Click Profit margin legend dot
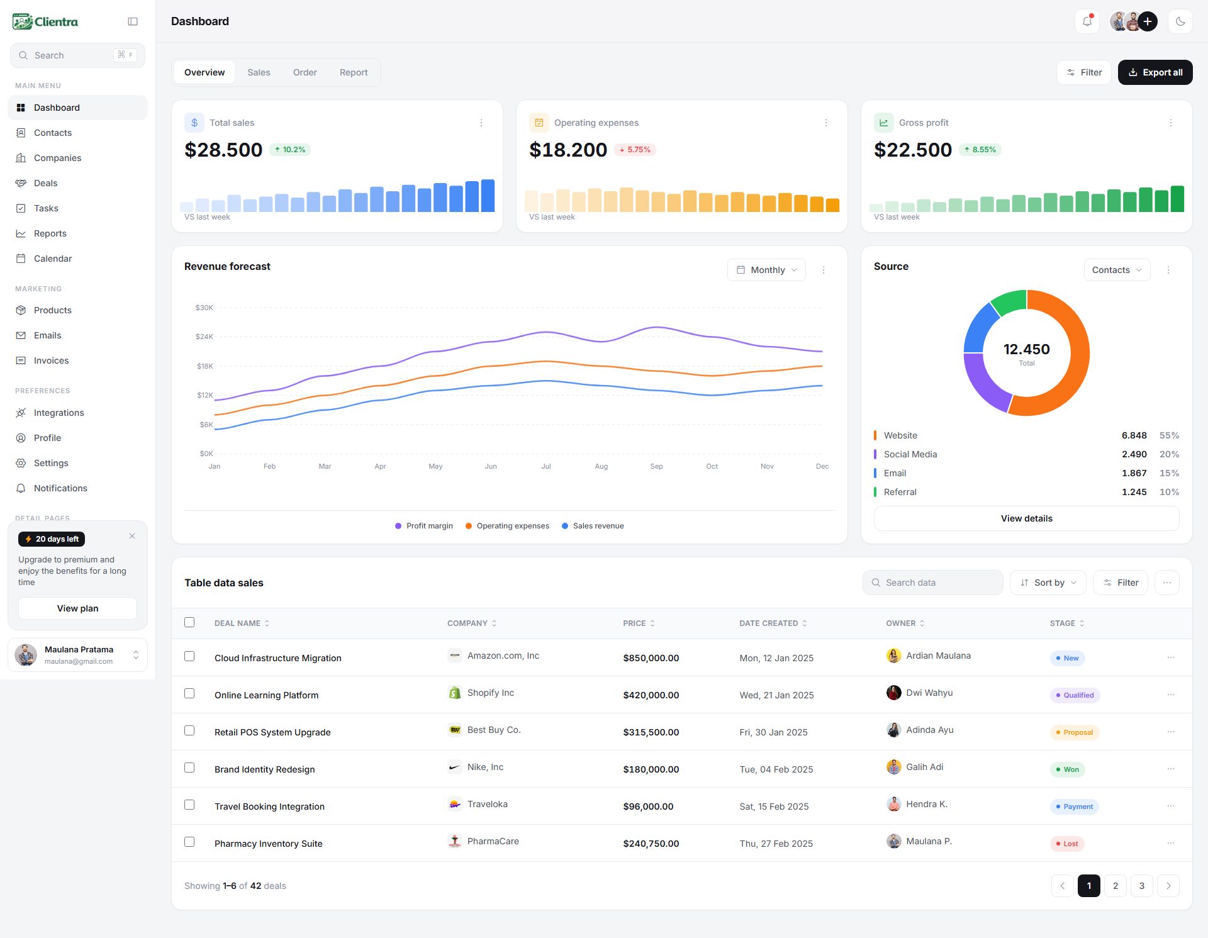1208x938 pixels. 398,526
